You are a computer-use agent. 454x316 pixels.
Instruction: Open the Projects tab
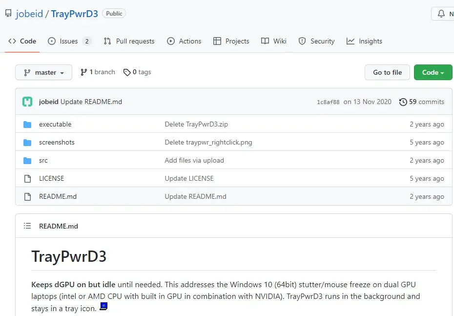tap(231, 41)
